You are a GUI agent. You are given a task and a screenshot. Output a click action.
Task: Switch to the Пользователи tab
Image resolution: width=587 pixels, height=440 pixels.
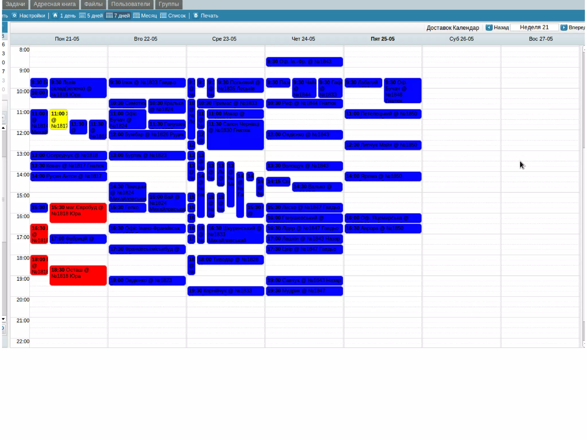click(130, 4)
